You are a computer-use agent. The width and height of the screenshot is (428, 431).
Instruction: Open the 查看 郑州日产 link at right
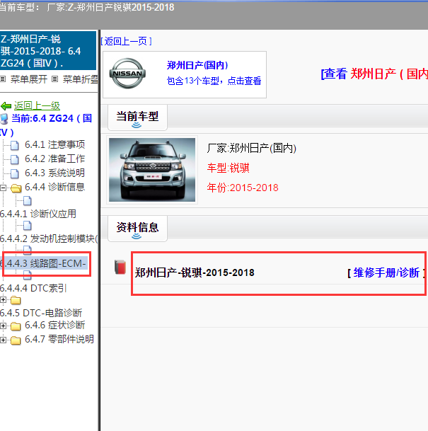click(x=374, y=74)
